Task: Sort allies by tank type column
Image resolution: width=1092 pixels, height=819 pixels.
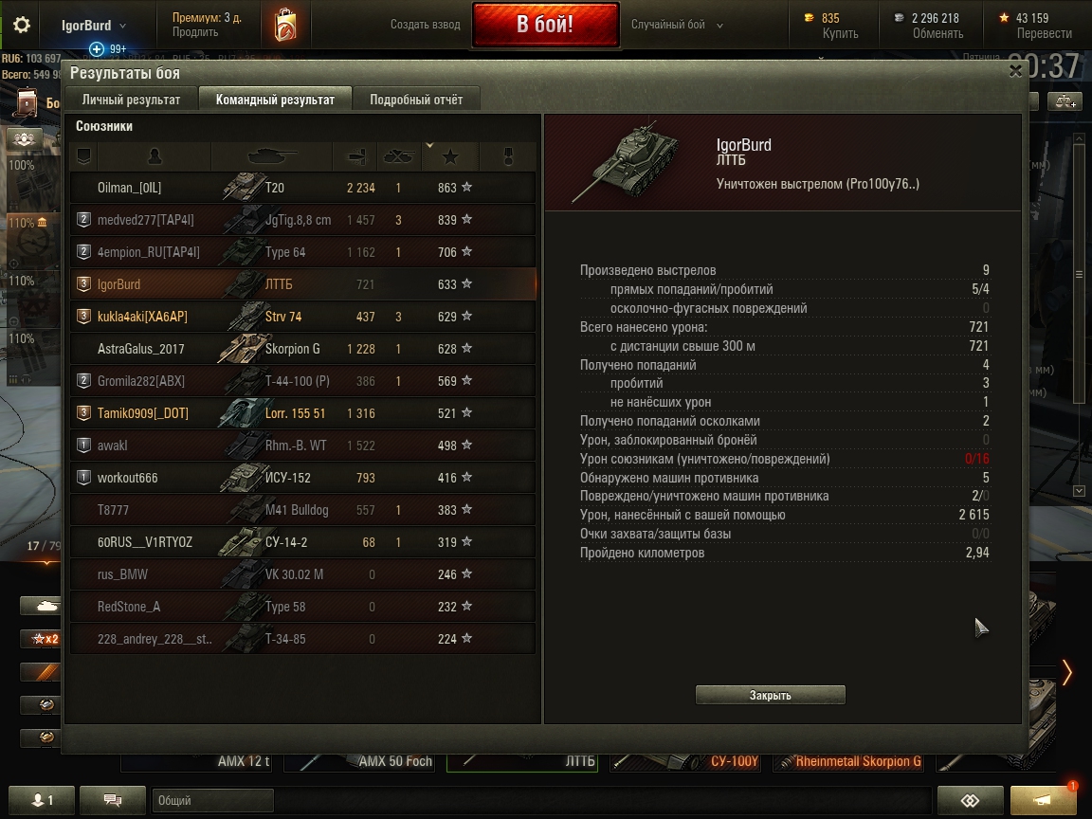Action: point(272,156)
